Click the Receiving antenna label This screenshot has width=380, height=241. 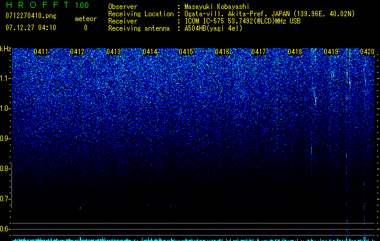pos(139,28)
